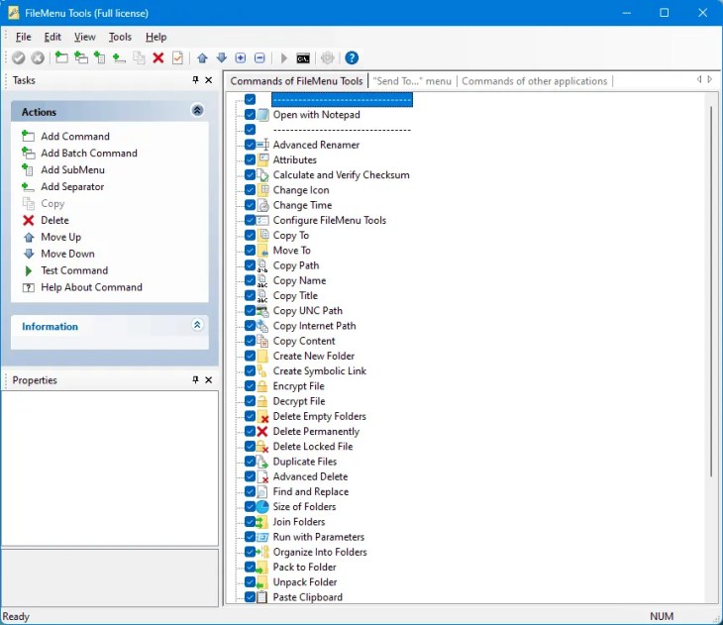The width and height of the screenshot is (723, 625).
Task: Select the Configure FileMenu Tools row
Action: [330, 221]
